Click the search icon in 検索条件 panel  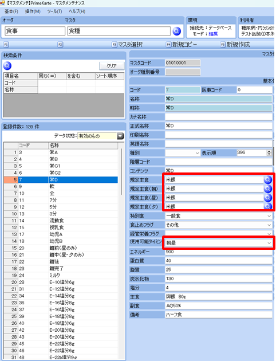7,66
